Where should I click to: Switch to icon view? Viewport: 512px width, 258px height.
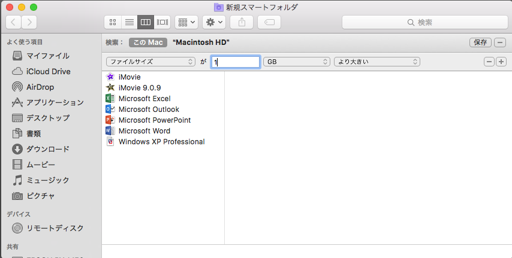pyautogui.click(x=113, y=22)
